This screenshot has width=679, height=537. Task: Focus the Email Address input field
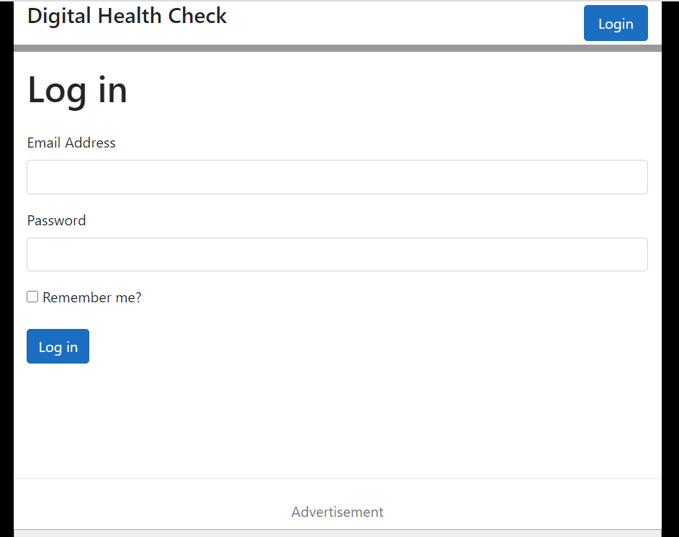[x=337, y=177]
